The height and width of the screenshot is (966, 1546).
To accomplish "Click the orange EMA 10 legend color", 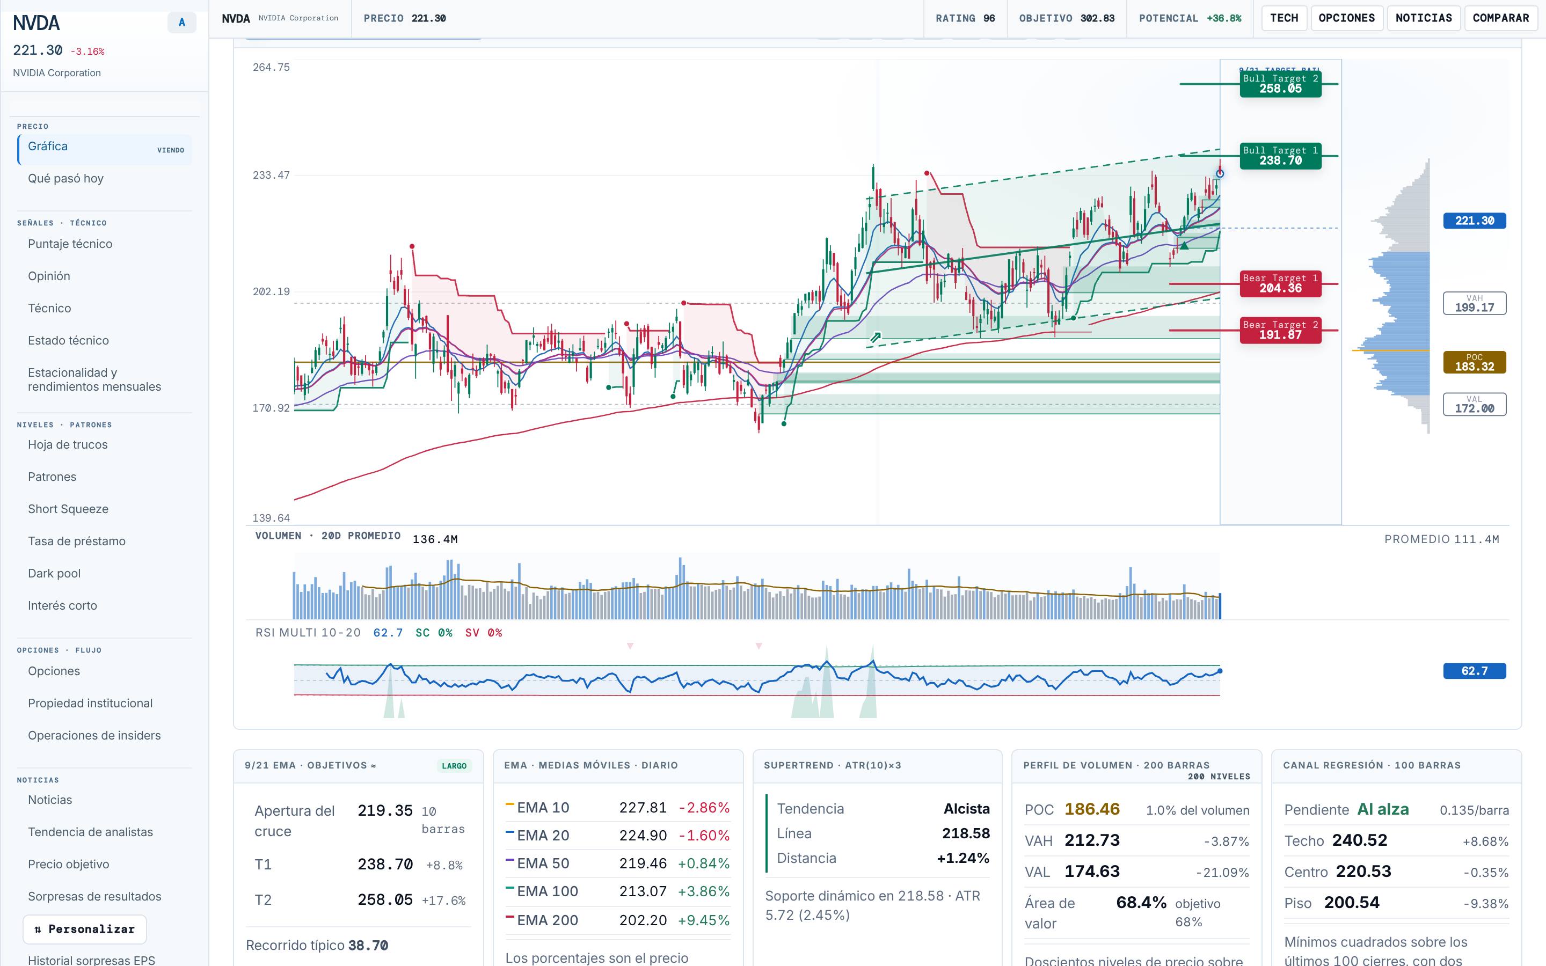I will [x=510, y=804].
